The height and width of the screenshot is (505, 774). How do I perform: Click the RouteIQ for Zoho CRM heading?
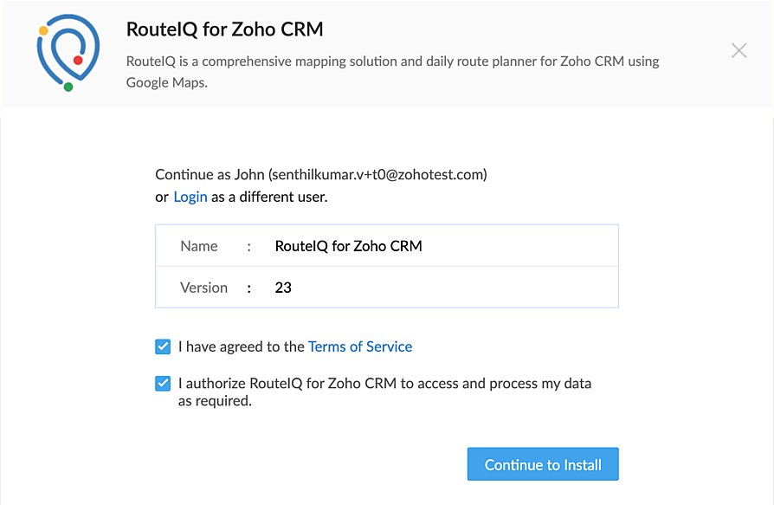[x=224, y=29]
